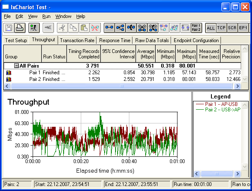Image resolution: width=252 pixels, height=191 pixels.
Task: Click the Delete red X icon
Action: tap(95, 28)
